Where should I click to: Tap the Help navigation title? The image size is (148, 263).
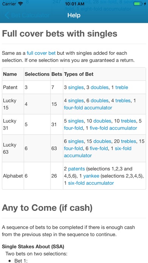pos(74,15)
